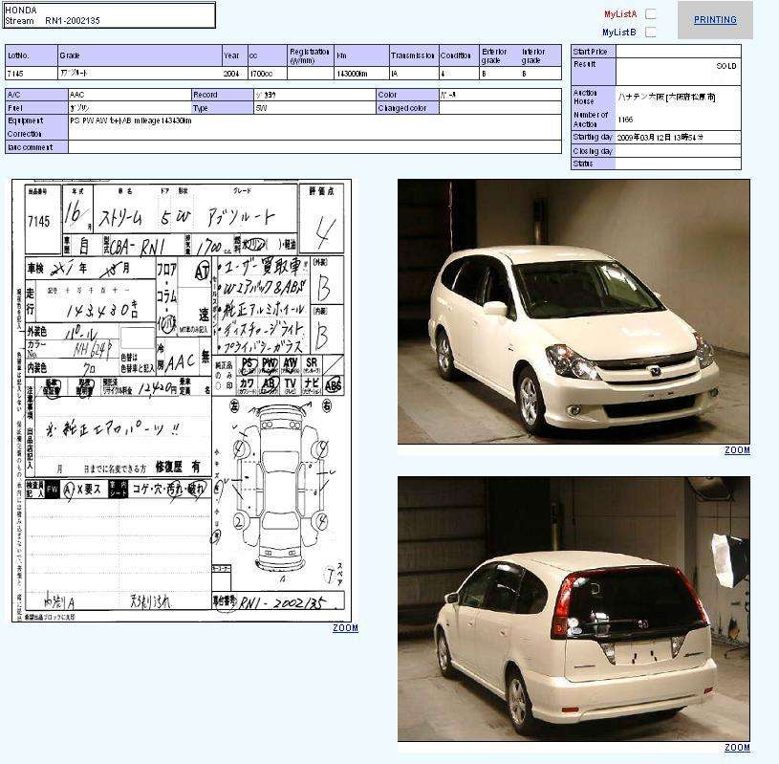Click the Start Price label
The width and height of the screenshot is (779, 764).
590,52
